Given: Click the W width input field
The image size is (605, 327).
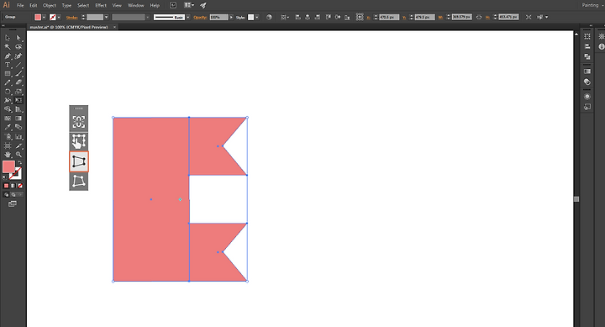Looking at the screenshot, I should click(x=462, y=18).
